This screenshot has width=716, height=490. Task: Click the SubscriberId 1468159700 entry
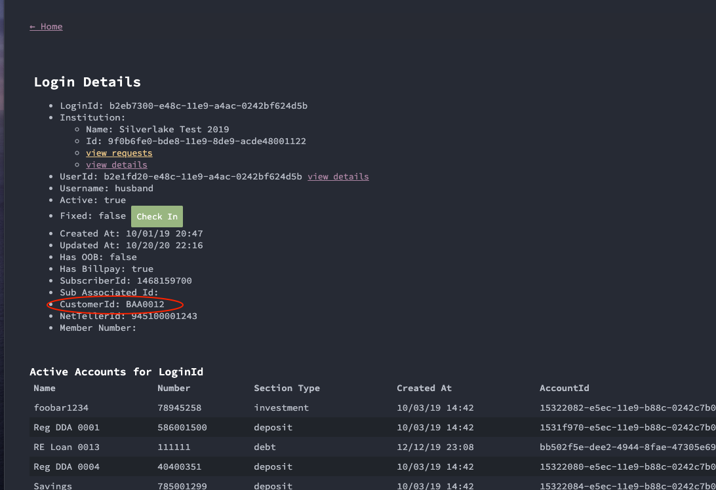126,281
